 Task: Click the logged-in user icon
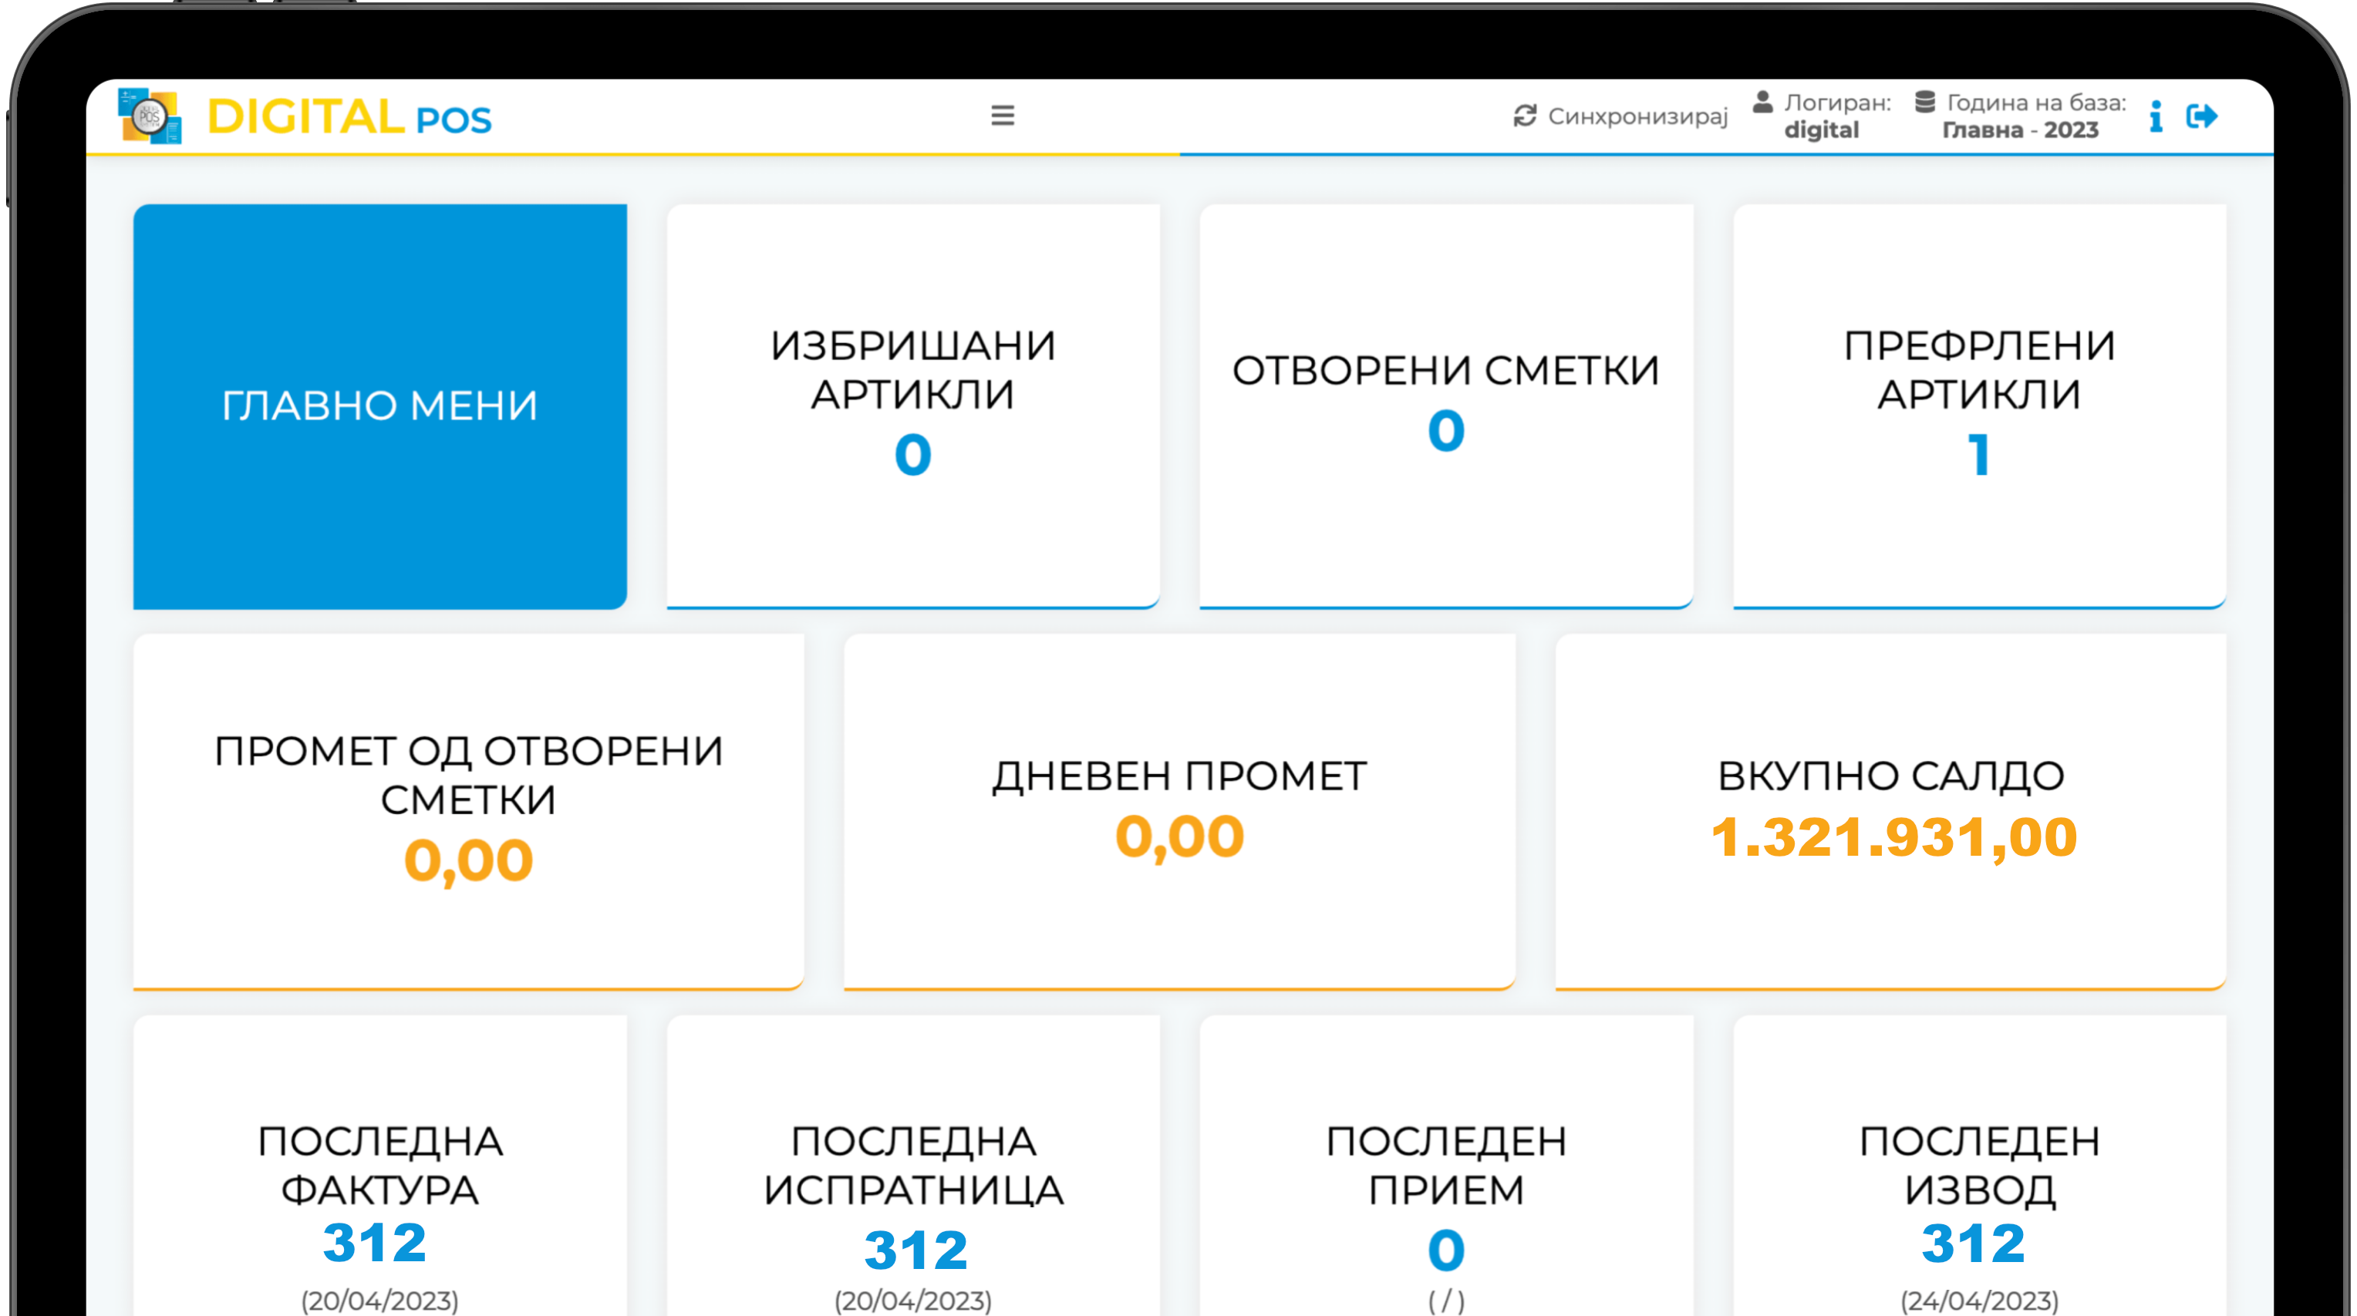coord(1762,103)
